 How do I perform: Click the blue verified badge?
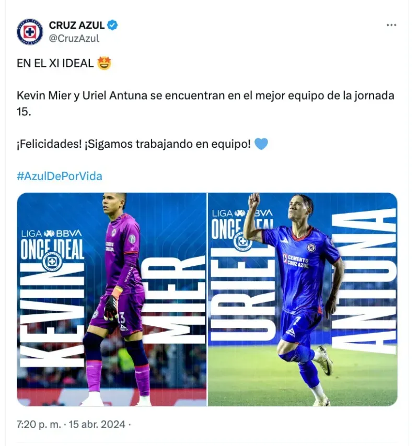click(112, 25)
